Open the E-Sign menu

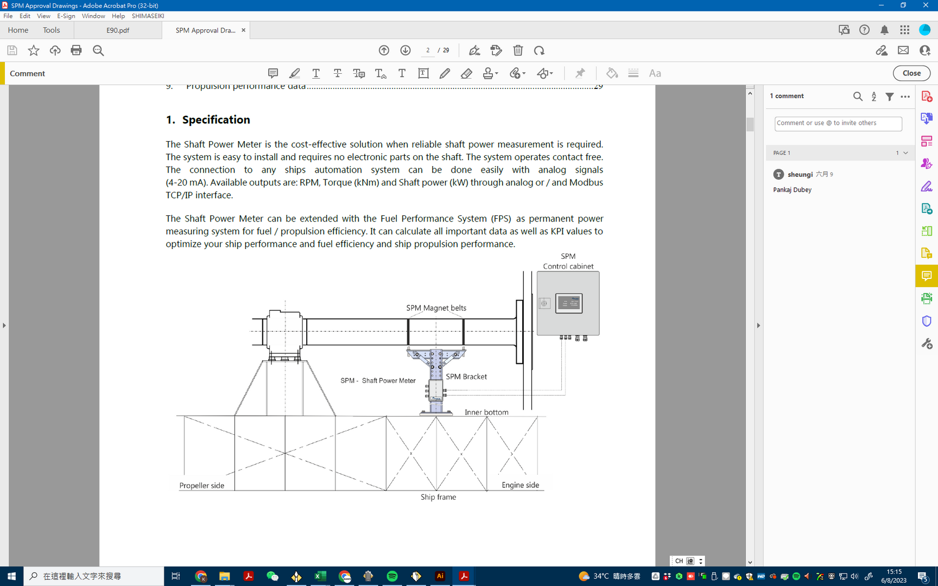click(66, 16)
